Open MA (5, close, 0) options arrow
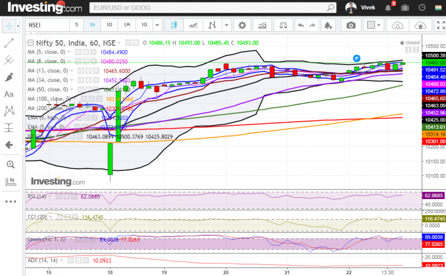Viewport: 446px width, 276px height. click(x=69, y=52)
